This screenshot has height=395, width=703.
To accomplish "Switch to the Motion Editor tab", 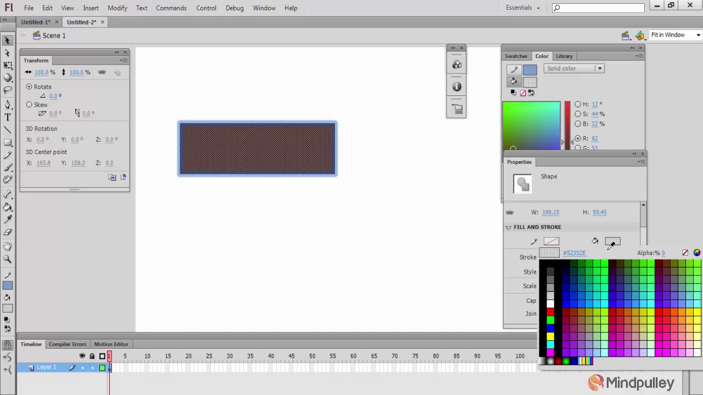I will (x=111, y=344).
